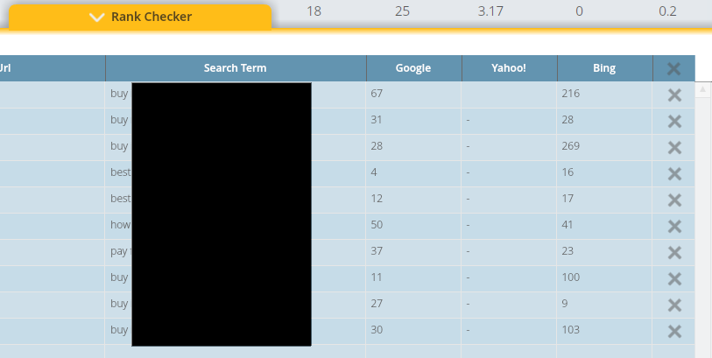Select Bing rank value 9
The image size is (712, 358).
click(564, 304)
